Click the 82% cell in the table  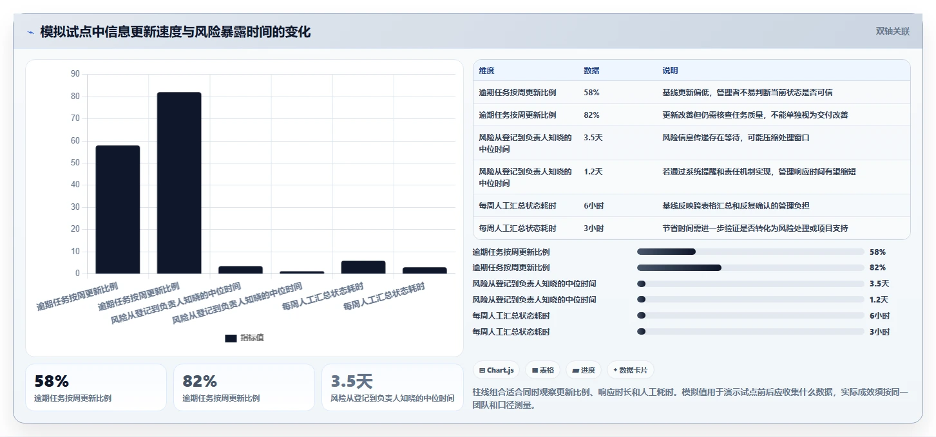coord(591,115)
